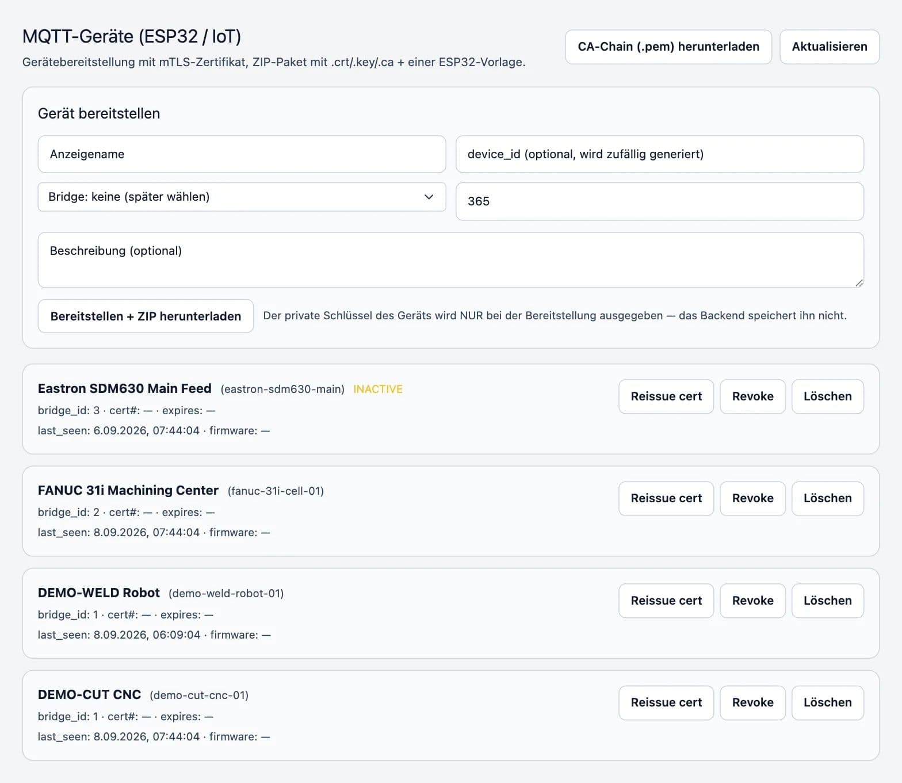
Task: Revoke the Eastron SDM630 Main Feed certificate
Action: pyautogui.click(x=752, y=396)
